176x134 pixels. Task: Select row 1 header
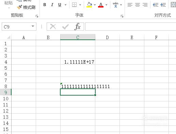click(x=6, y=44)
